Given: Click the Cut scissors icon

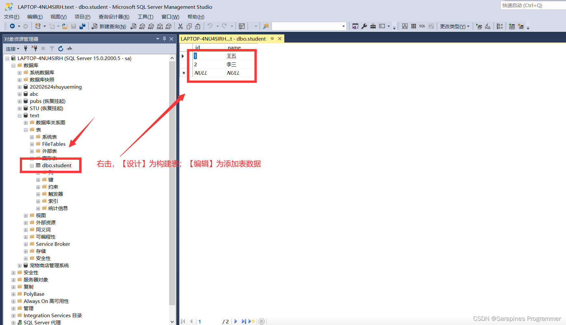Looking at the screenshot, I should (180, 26).
